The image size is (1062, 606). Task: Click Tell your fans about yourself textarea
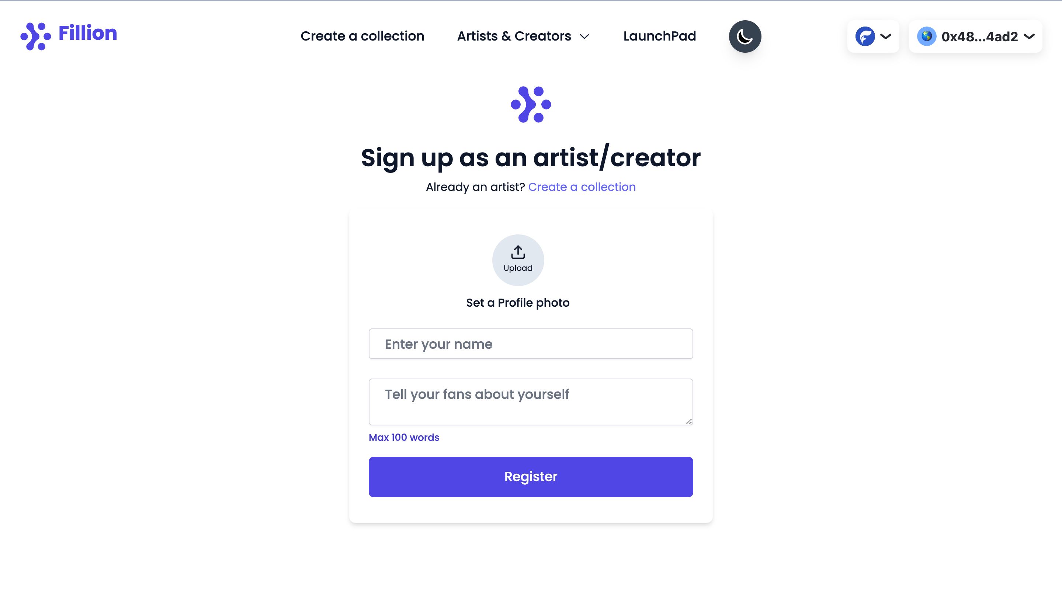531,402
